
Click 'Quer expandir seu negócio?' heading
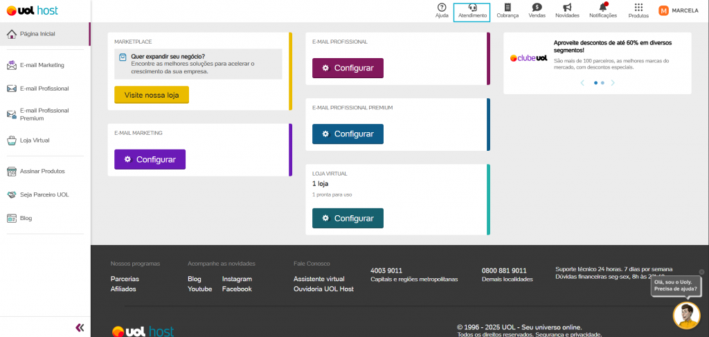pyautogui.click(x=168, y=57)
